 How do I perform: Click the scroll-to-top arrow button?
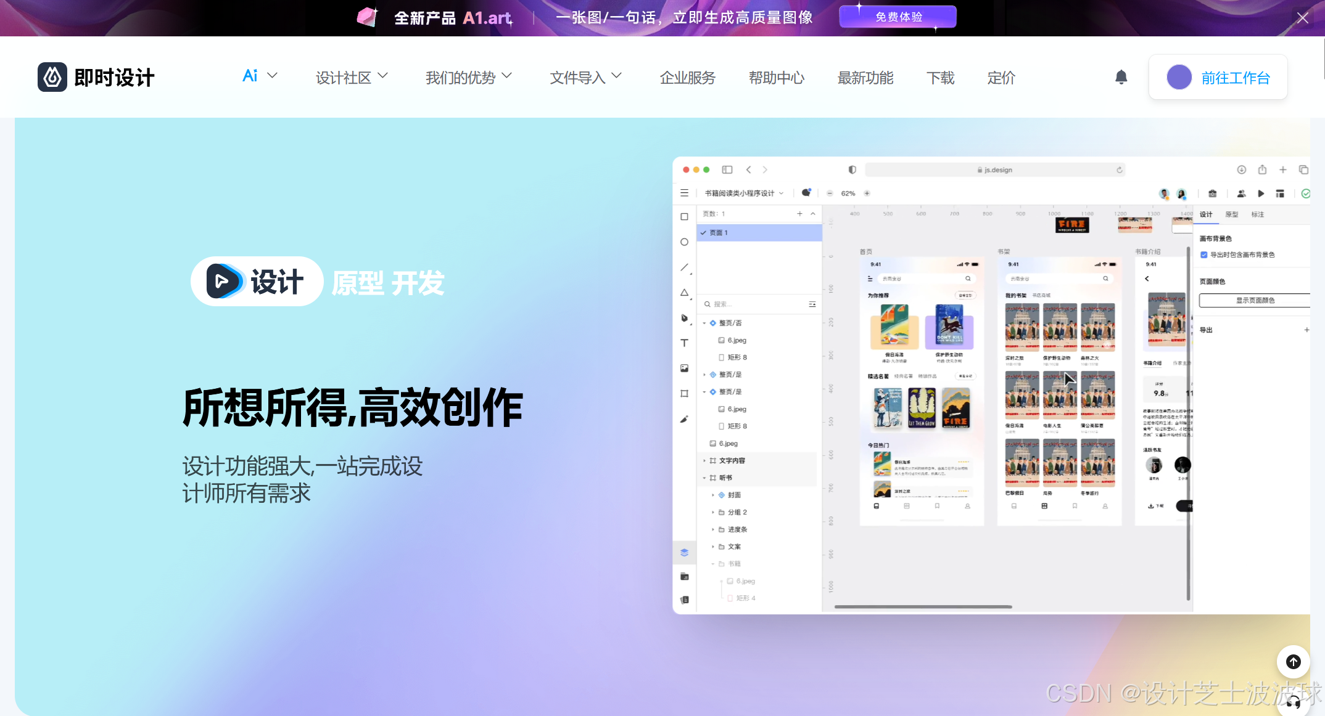pyautogui.click(x=1293, y=662)
